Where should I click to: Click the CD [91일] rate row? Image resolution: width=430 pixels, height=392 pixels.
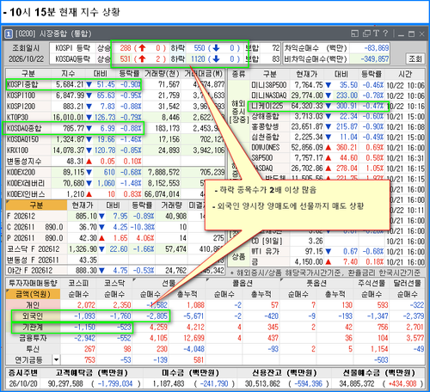tap(337, 241)
